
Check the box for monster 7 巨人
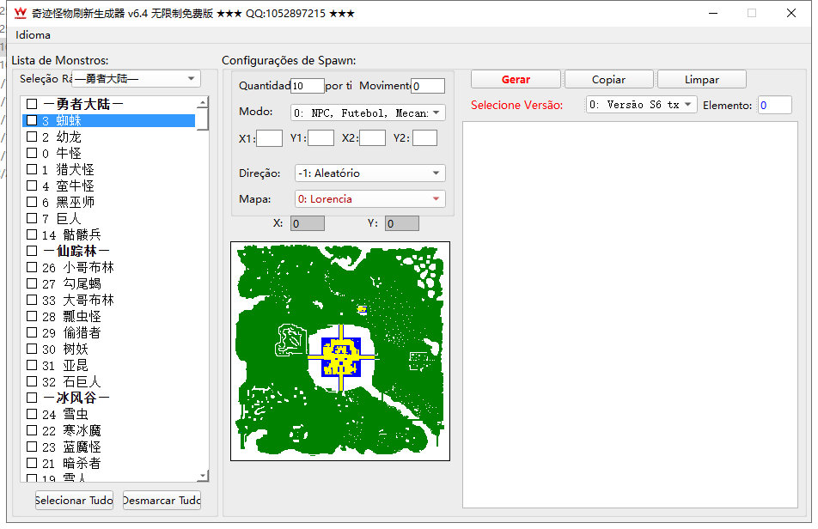(32, 218)
